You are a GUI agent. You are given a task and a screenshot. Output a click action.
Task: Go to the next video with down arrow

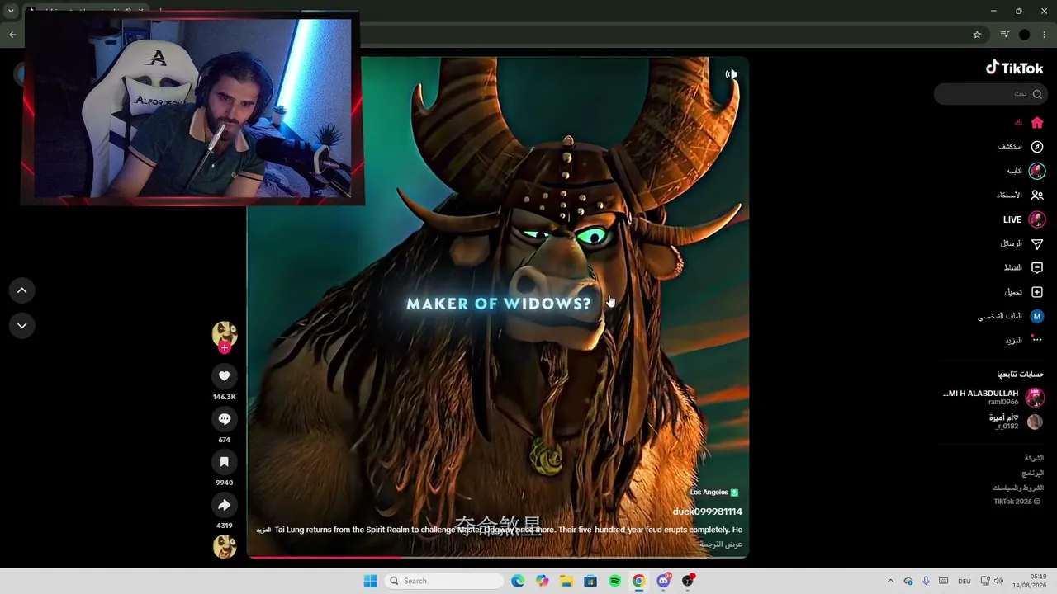click(22, 326)
